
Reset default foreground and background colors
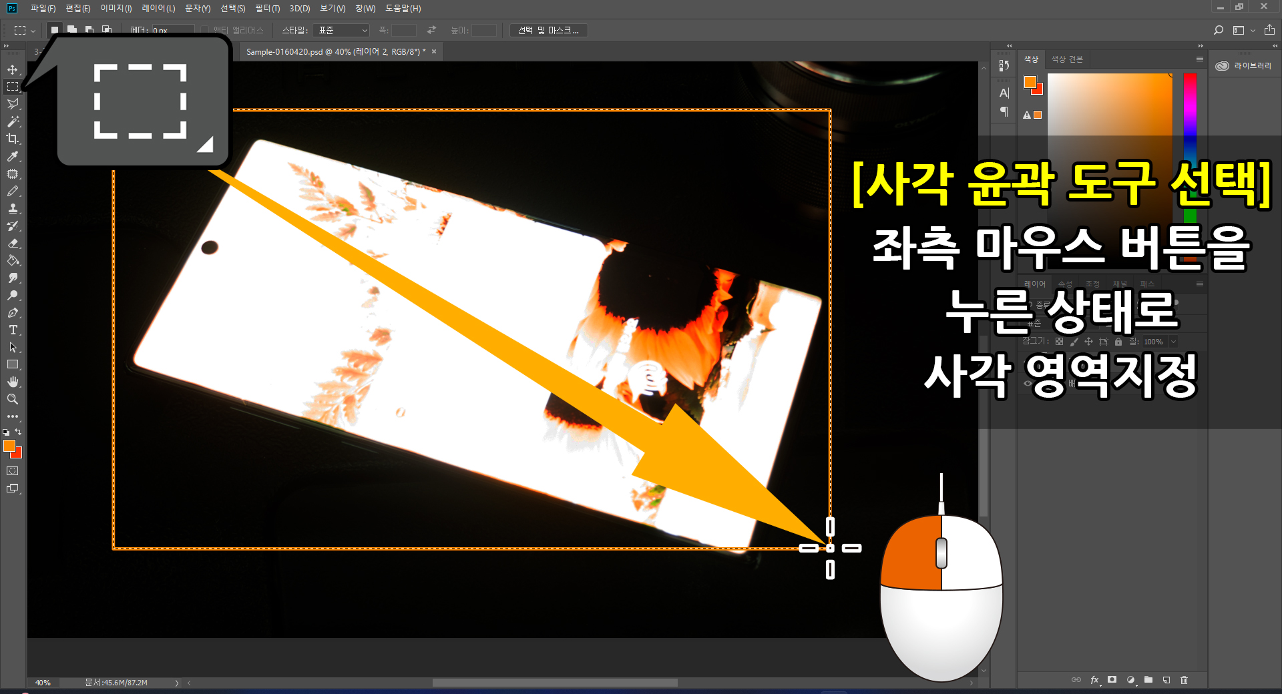[x=6, y=432]
